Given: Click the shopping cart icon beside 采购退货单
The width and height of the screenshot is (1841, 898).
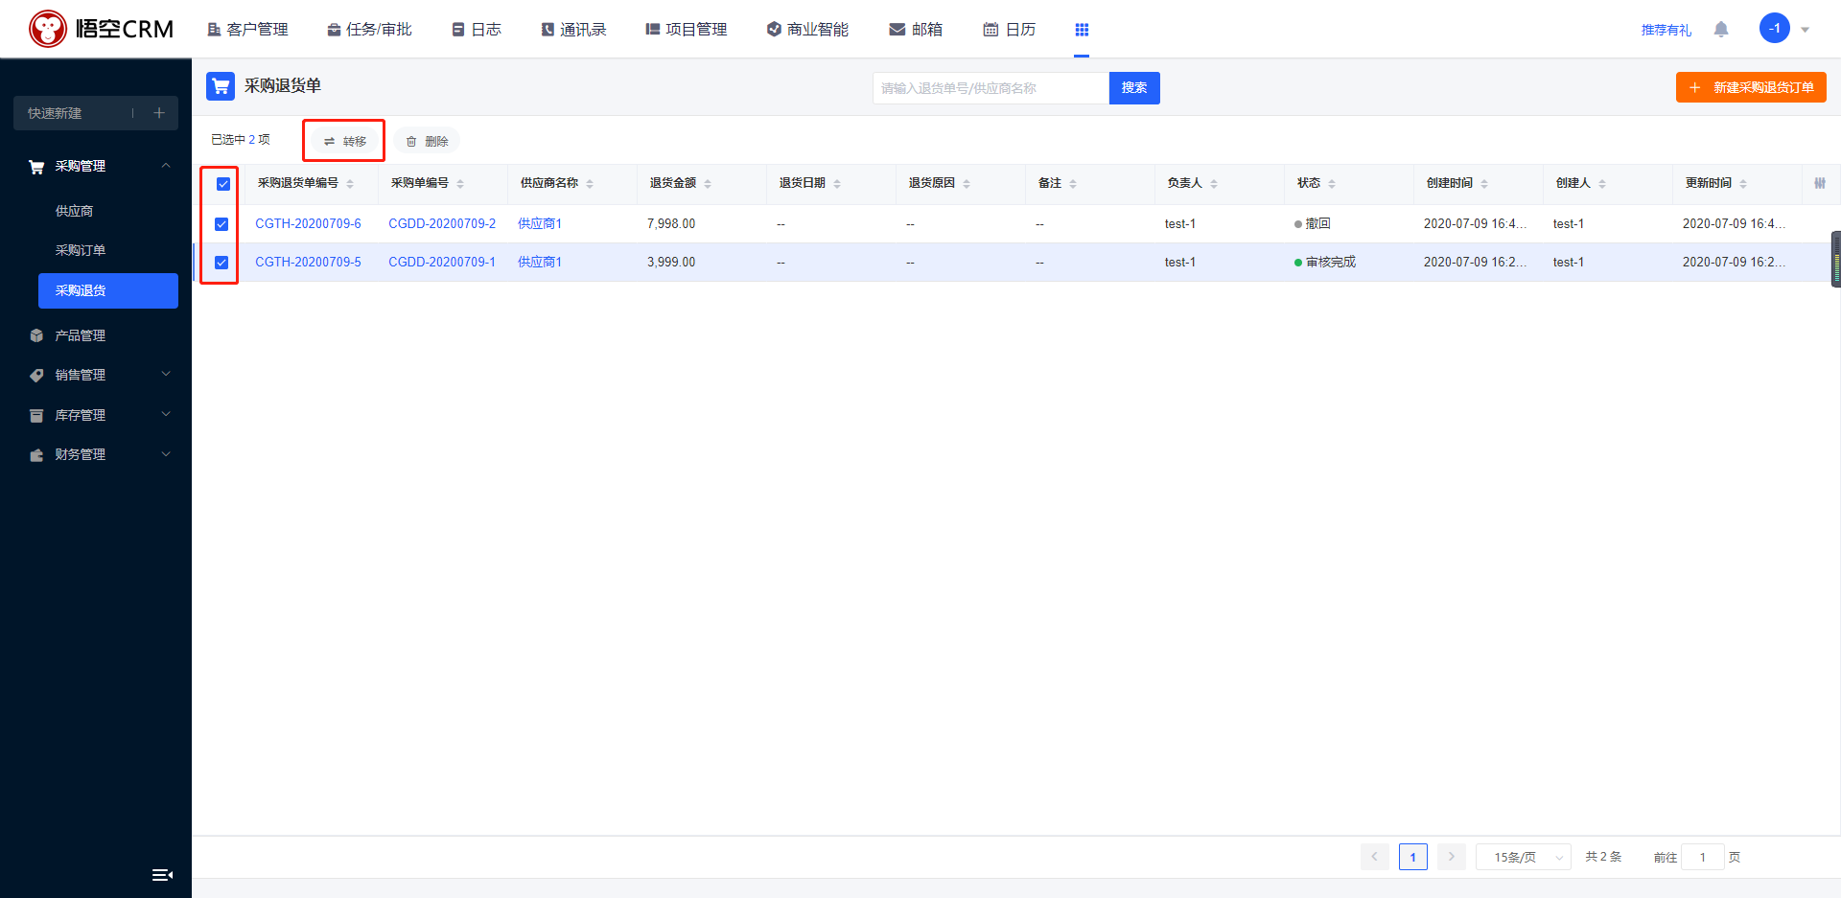Looking at the screenshot, I should pyautogui.click(x=221, y=86).
